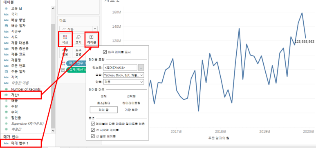Toggle the 선 끝점 레이블 checkbox

tap(93, 136)
